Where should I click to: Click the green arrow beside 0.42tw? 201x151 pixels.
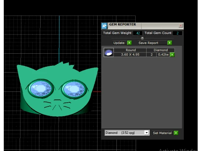point(172,55)
